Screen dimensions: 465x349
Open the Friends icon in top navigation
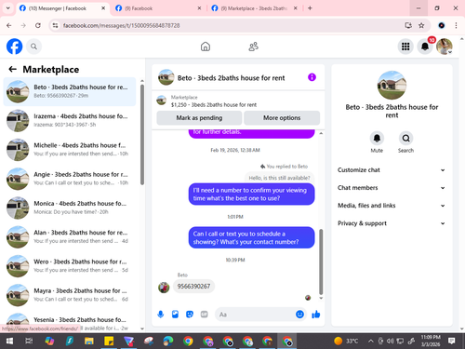[x=254, y=47]
